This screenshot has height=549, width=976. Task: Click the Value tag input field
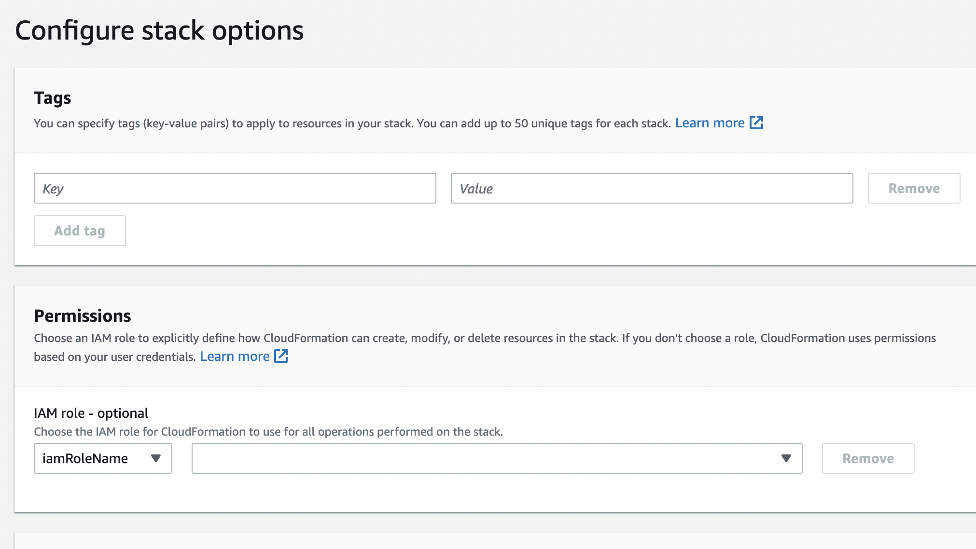(x=652, y=188)
